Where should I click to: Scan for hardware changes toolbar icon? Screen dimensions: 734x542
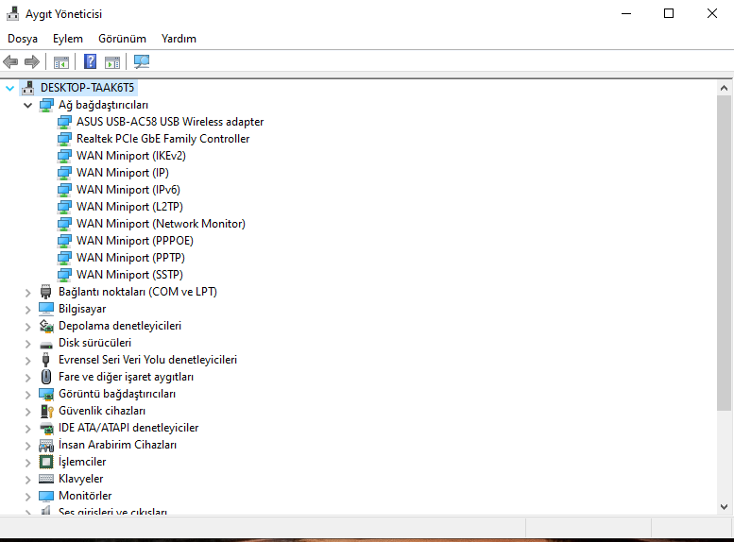point(142,61)
